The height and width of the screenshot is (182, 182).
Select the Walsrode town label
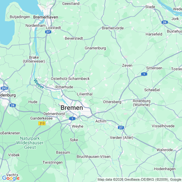point(165,150)
